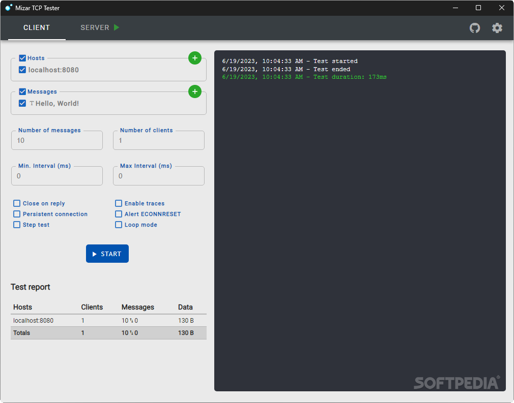Uncheck the localhost:8080 host checkbox

(22, 70)
